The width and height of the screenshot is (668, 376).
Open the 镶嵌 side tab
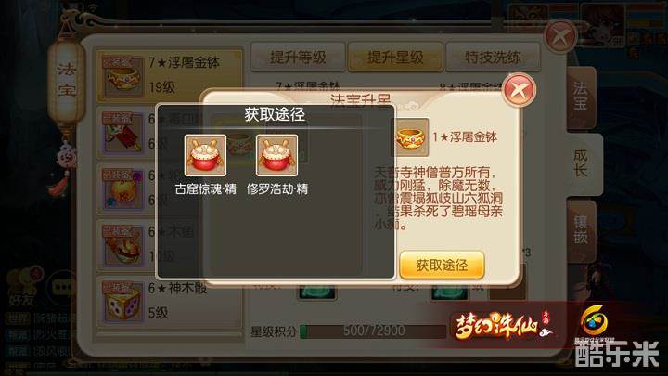(x=581, y=231)
